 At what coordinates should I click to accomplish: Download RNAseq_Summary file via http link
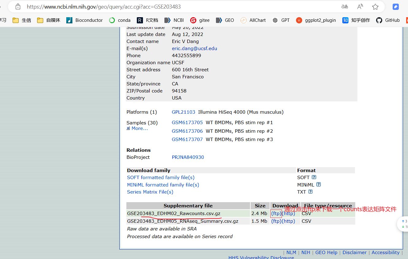click(288, 221)
